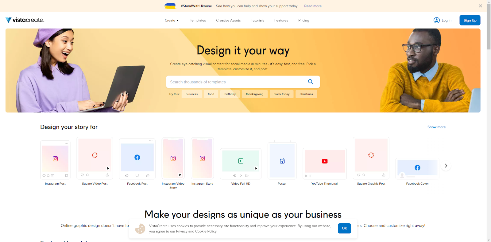Click the user profile icon next to Log In
This screenshot has height=242, width=491.
(436, 20)
